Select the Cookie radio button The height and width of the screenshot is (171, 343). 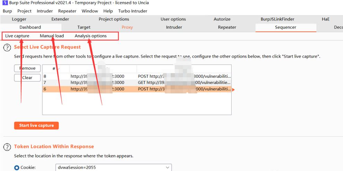[17, 168]
